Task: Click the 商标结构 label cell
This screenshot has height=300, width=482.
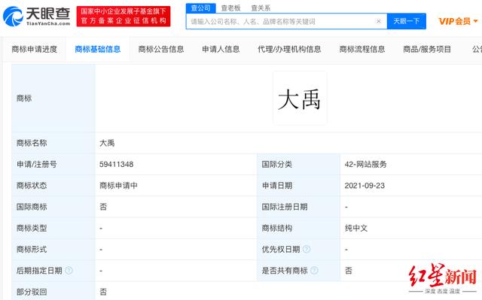Action: click(x=298, y=228)
